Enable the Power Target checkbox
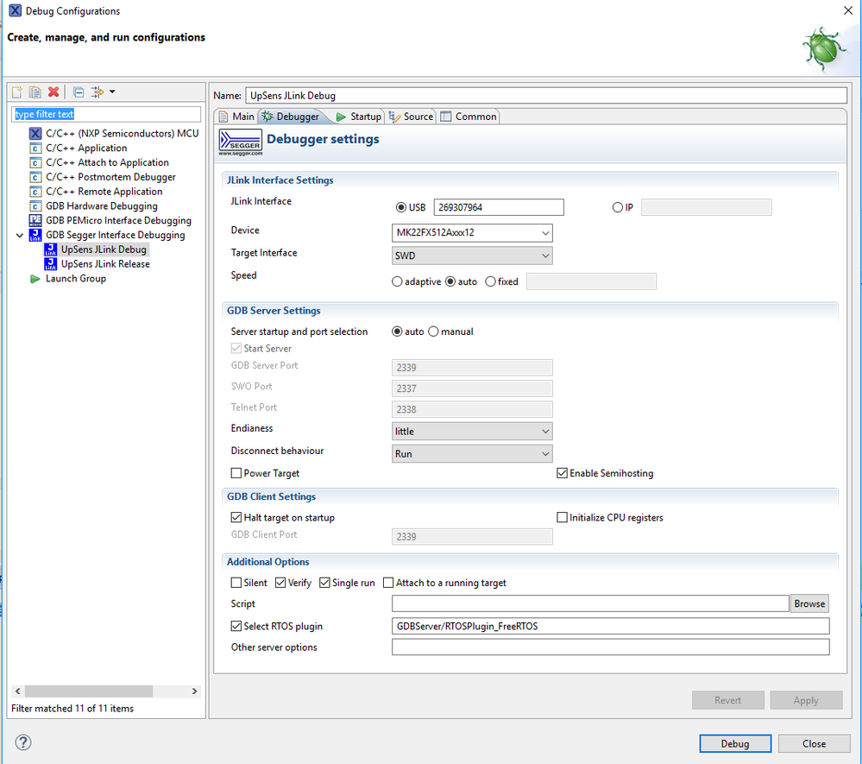This screenshot has width=862, height=764. 236,473
